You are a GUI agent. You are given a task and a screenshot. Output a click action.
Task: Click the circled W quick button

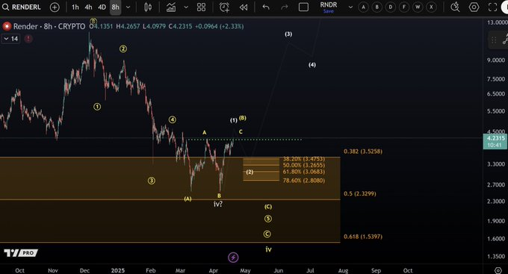click(x=418, y=7)
